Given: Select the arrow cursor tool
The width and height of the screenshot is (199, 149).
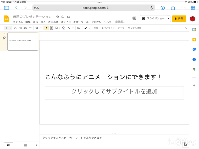Looking at the screenshot, I should pyautogui.click(x=47, y=28).
